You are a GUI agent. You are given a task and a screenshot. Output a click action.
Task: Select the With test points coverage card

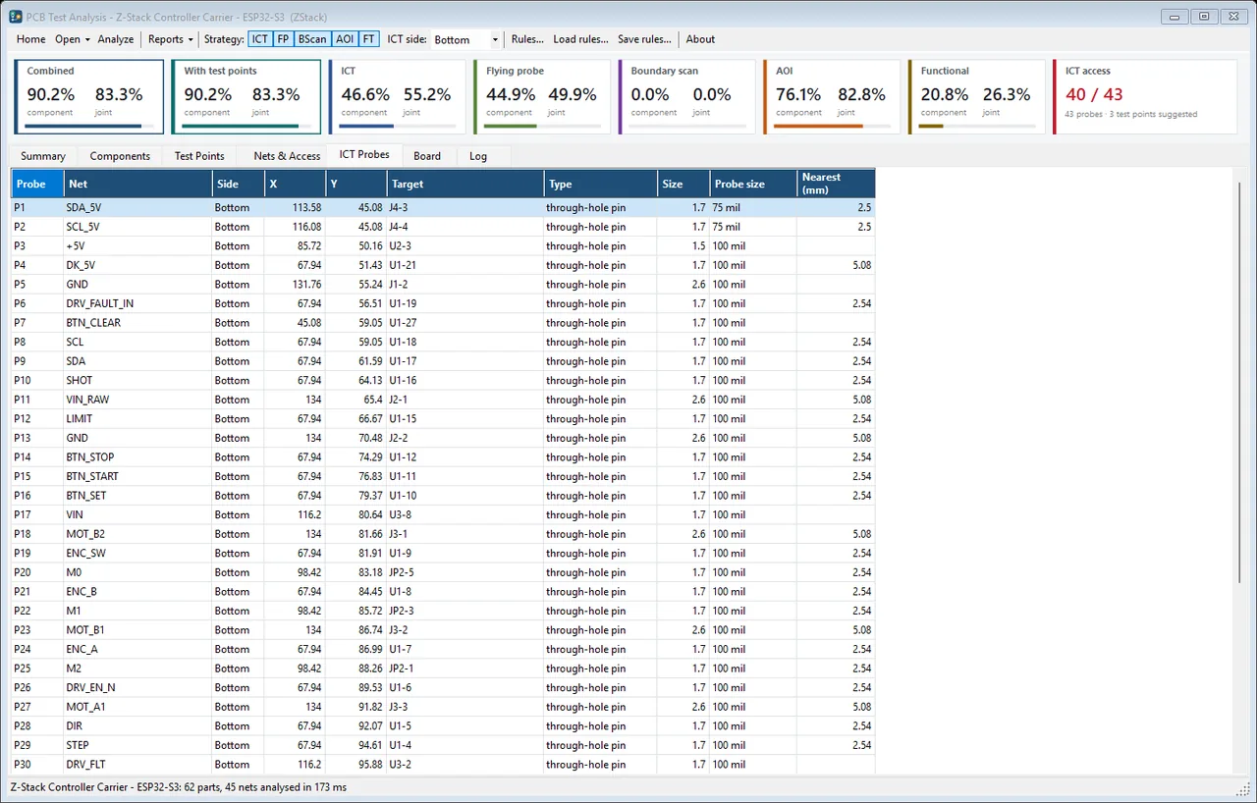pos(246,97)
